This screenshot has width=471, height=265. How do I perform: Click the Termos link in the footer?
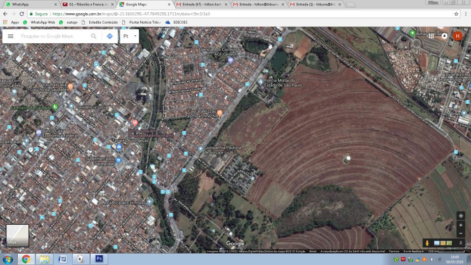point(394,251)
